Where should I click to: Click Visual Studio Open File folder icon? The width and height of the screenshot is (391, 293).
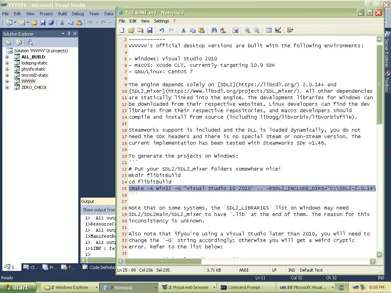click(34, 23)
